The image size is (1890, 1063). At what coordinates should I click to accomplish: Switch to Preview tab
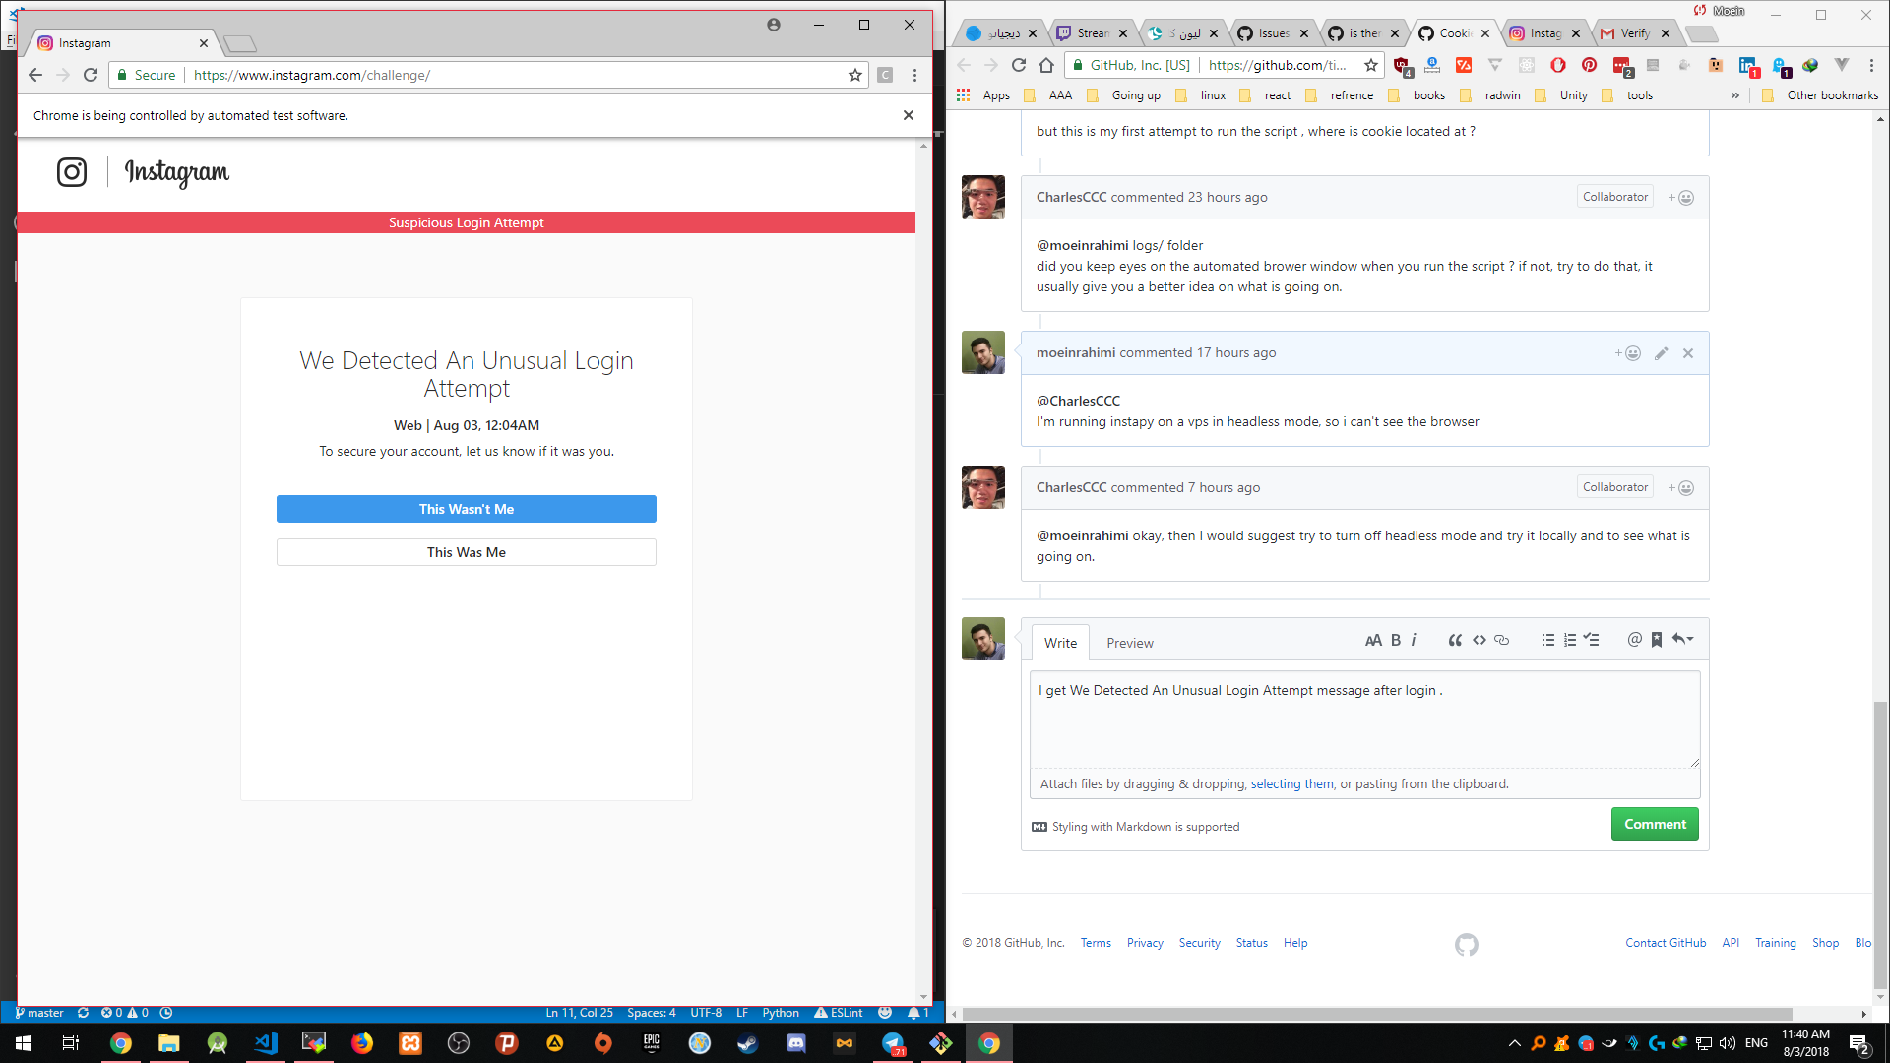coord(1129,643)
